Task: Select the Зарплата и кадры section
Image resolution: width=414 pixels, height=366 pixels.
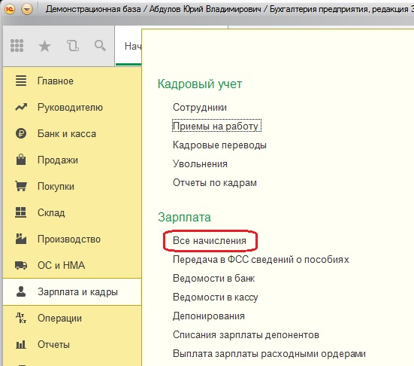Action: coord(72,291)
